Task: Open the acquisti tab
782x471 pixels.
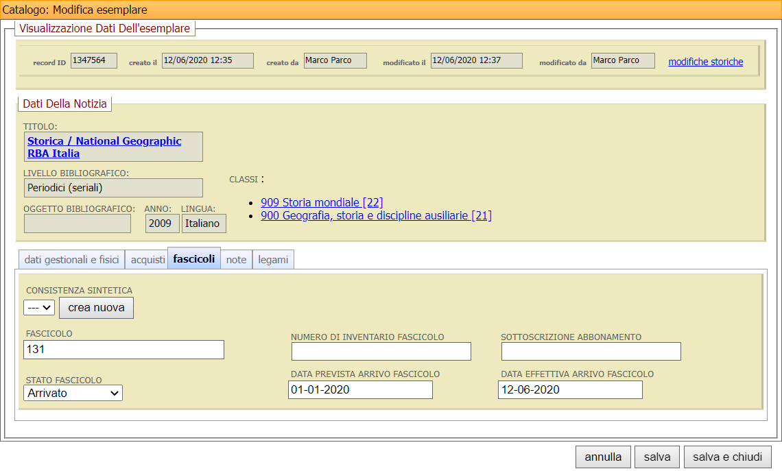Action: click(147, 260)
